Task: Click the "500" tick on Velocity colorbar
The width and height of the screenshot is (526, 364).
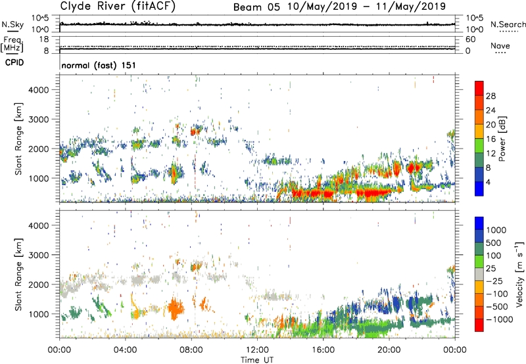Action: click(x=493, y=243)
